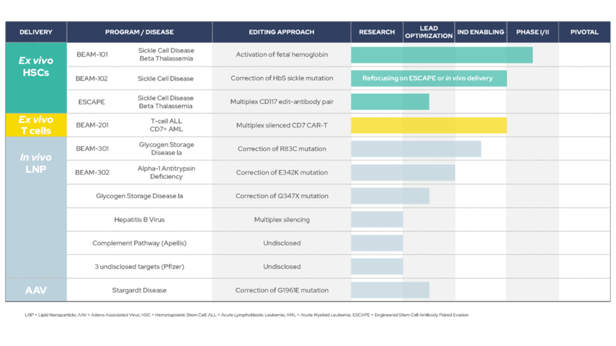Screen dimensions: 616x346
Task: Select the IND ENABLING stage header
Action: point(480,32)
